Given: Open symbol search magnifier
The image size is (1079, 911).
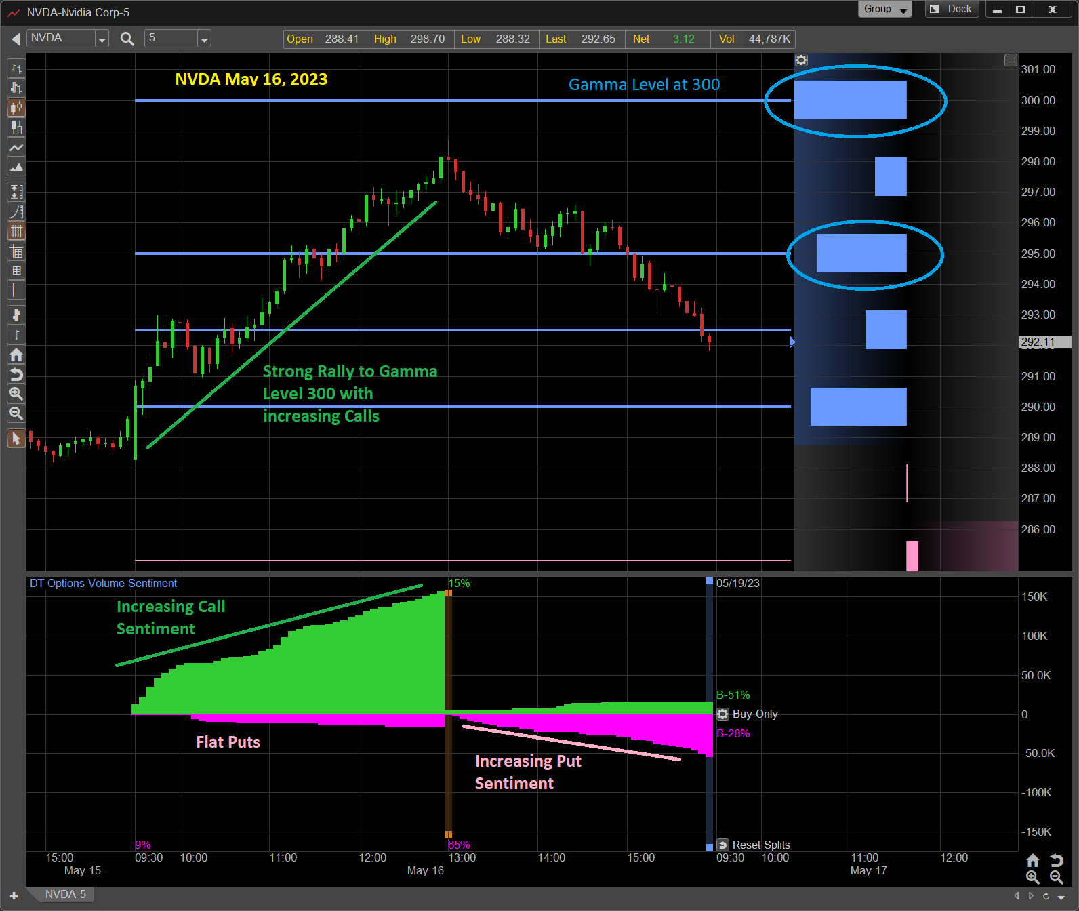Looking at the screenshot, I should coord(127,39).
